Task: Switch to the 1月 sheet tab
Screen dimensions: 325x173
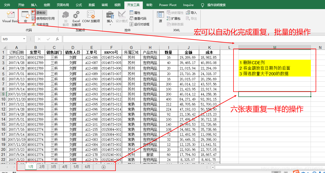Action: coord(31,167)
